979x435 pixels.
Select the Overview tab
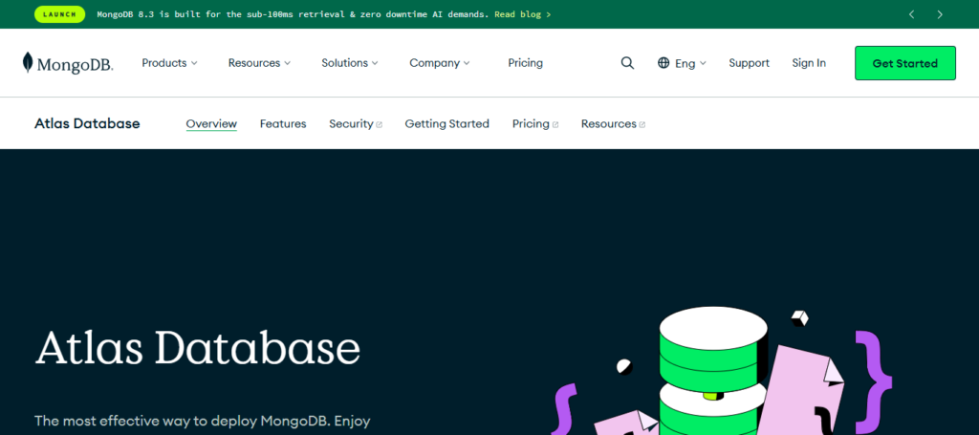tap(211, 123)
